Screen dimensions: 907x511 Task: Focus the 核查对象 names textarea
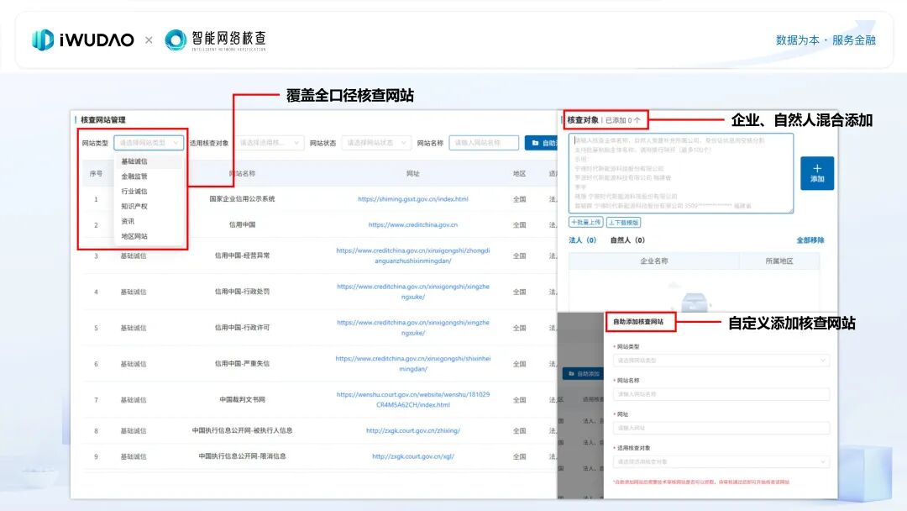pos(681,174)
